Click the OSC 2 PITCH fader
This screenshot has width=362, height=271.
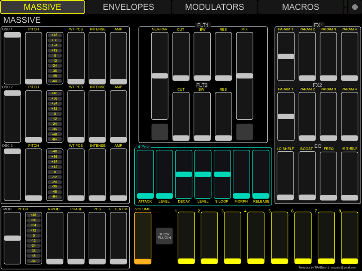(x=33, y=116)
